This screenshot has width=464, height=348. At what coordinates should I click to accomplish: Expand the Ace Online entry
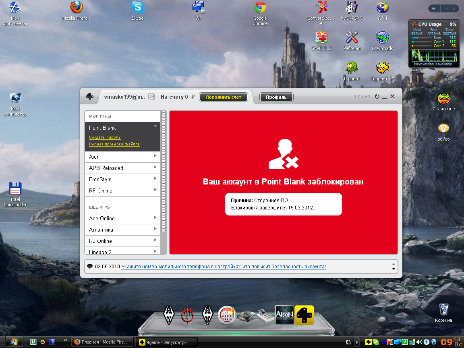tap(155, 217)
